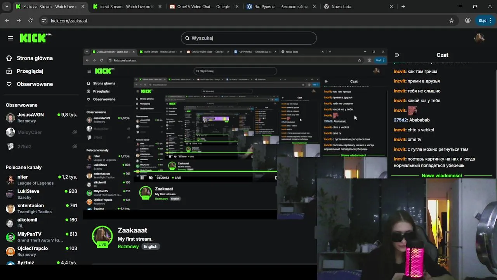This screenshot has height=280, width=497.
Task: Open the Chrome profile icon
Action: coord(468,21)
